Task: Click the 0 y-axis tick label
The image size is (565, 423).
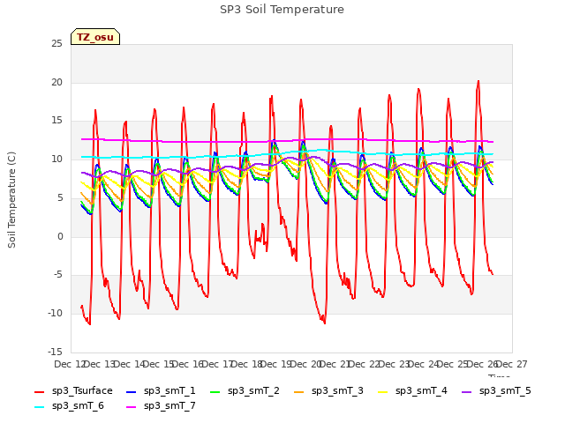Action: (60, 237)
